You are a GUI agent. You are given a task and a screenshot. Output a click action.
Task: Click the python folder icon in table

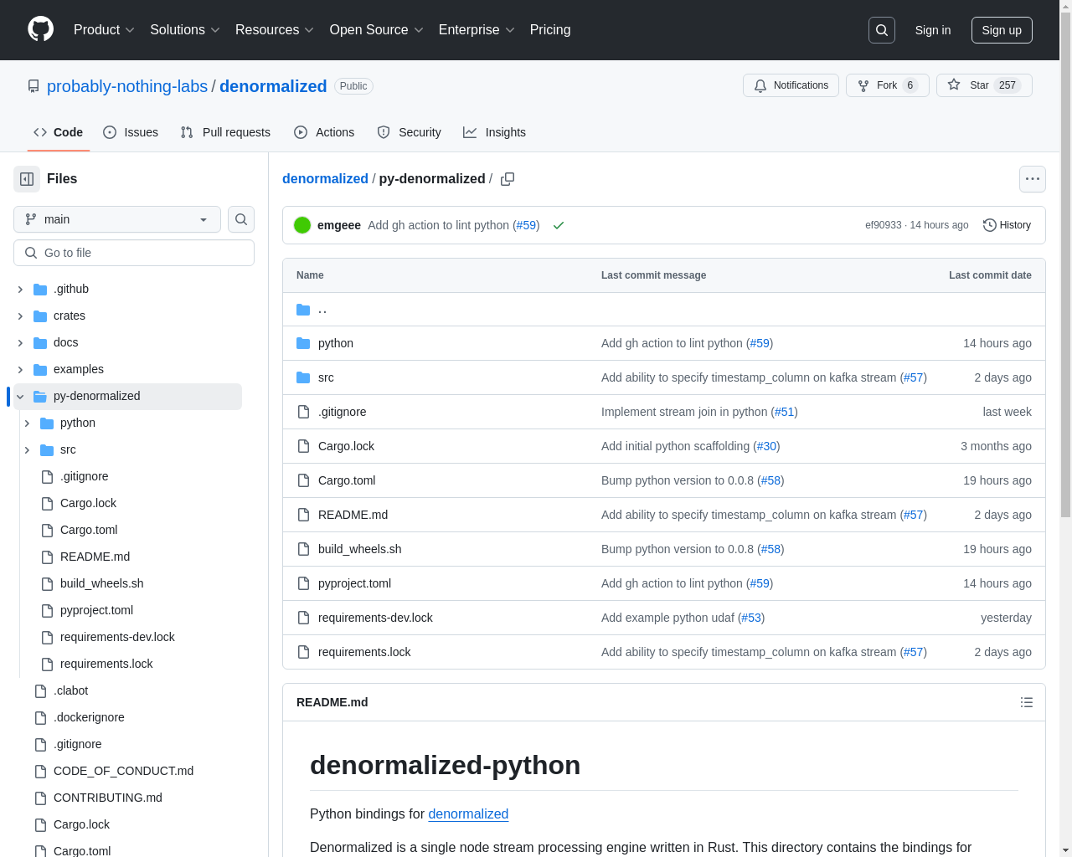tap(303, 343)
